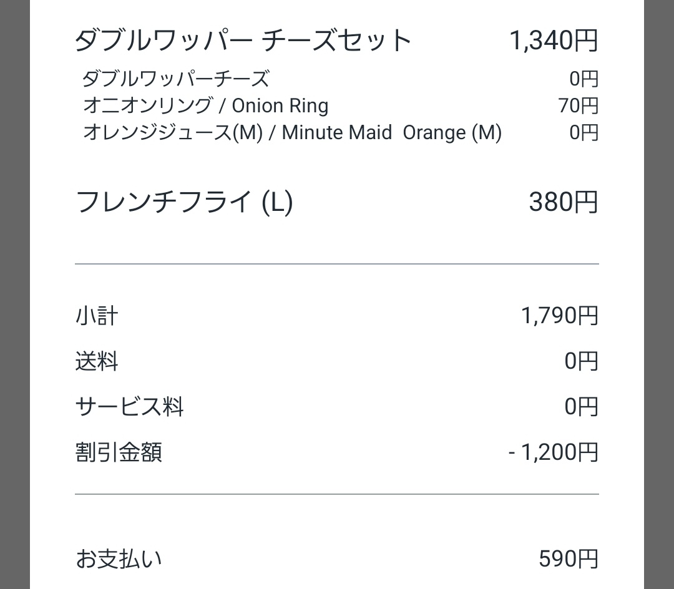Click the 380円 French fries price
This screenshot has height=589, width=674.
[x=564, y=202]
